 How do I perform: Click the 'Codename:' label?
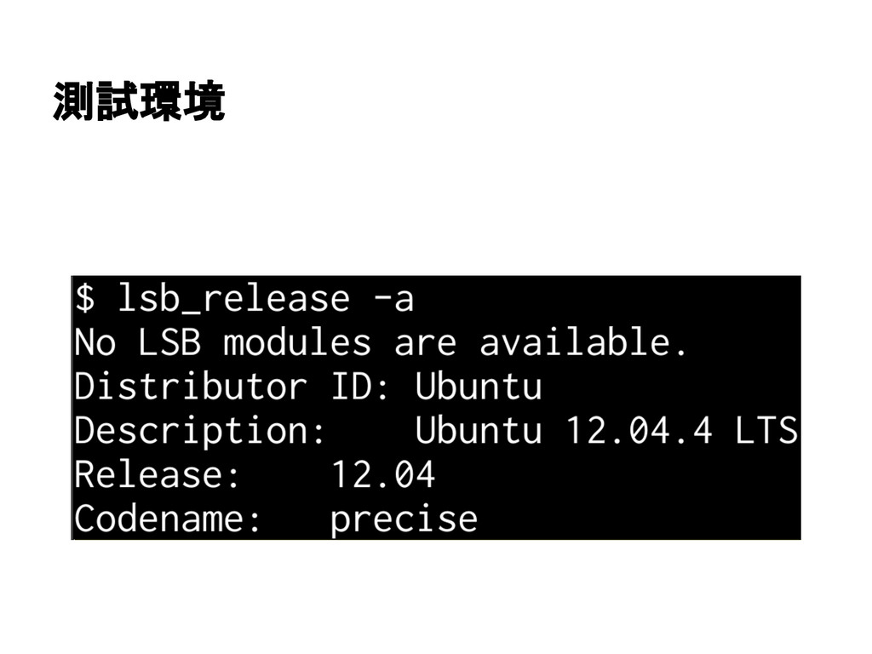point(168,519)
